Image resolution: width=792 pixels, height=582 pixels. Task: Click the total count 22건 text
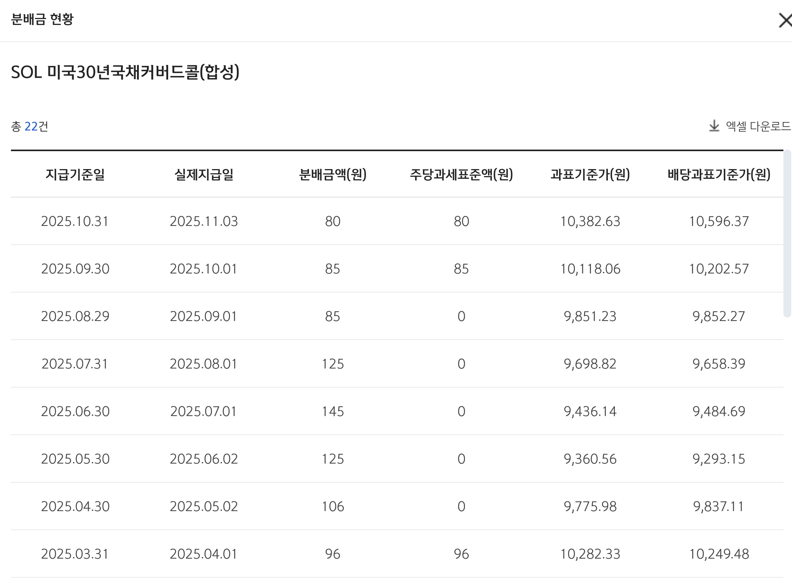pyautogui.click(x=30, y=126)
